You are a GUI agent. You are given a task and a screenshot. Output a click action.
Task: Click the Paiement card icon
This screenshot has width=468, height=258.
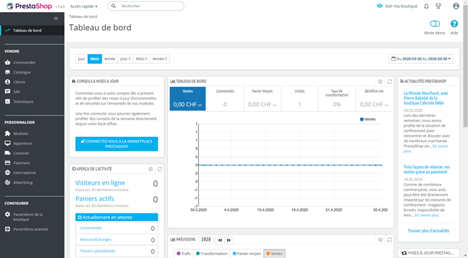[x=8, y=163]
